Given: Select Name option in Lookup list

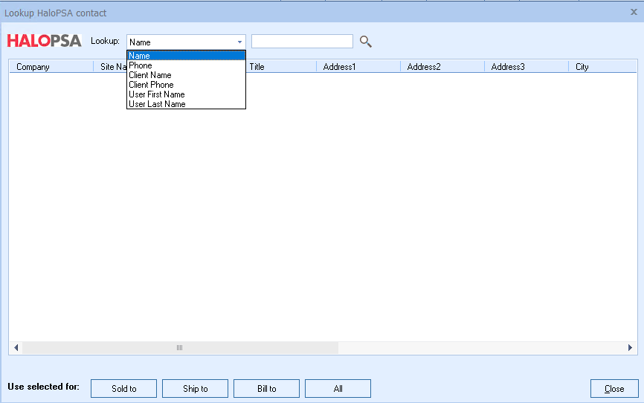Looking at the screenshot, I should [185, 56].
